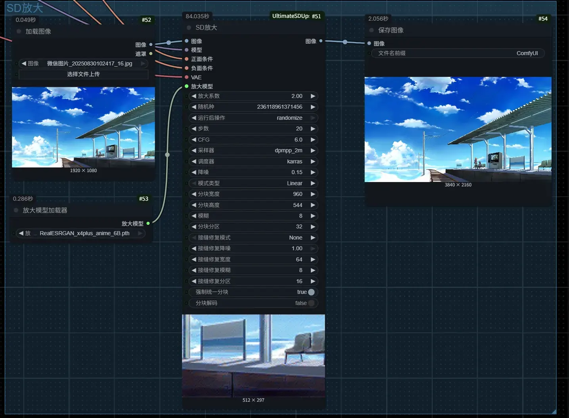Open the 接缝修复模式 None dropdown
The height and width of the screenshot is (418, 569).
click(x=253, y=238)
